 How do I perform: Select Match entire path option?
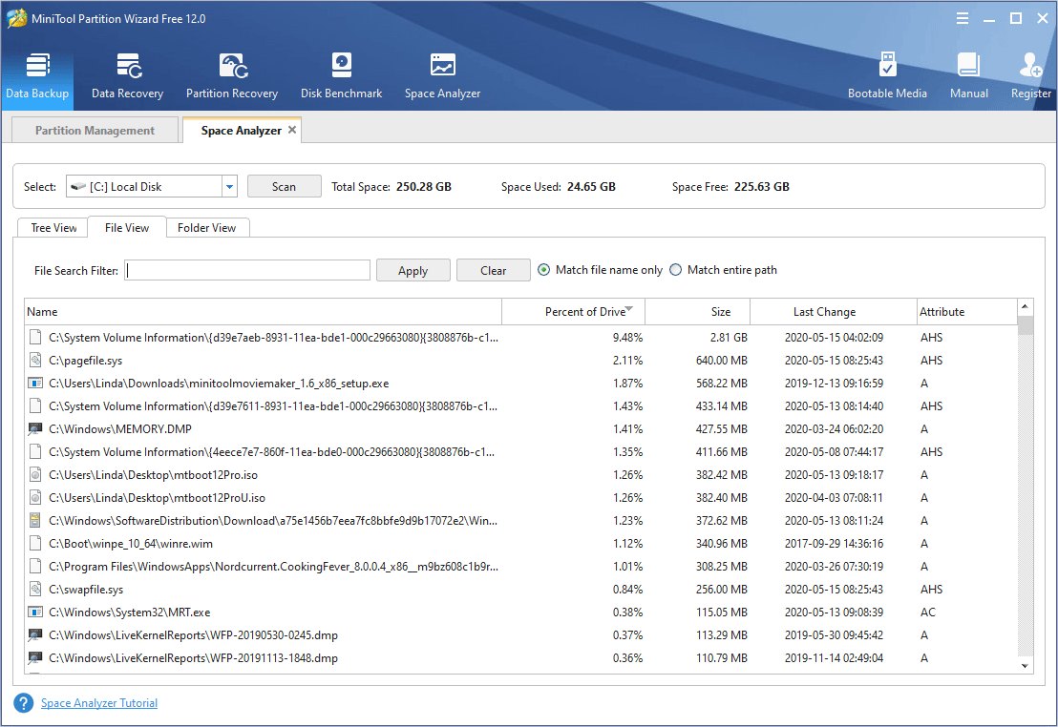click(x=675, y=270)
